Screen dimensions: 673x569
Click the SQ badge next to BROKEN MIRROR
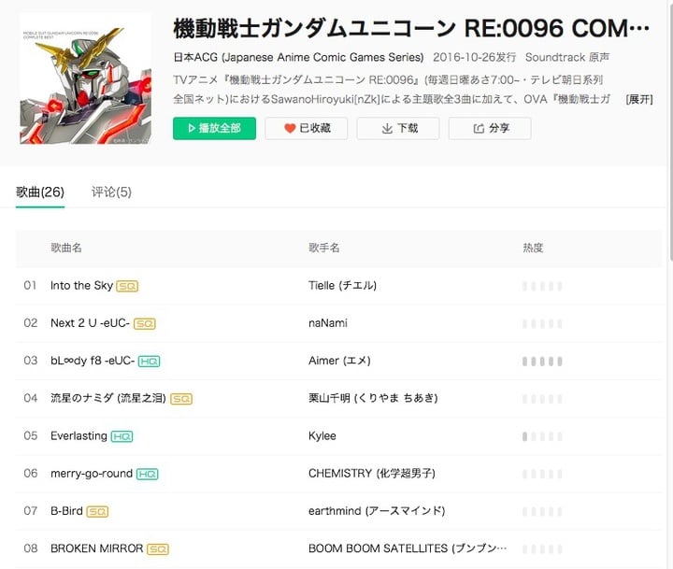[158, 549]
